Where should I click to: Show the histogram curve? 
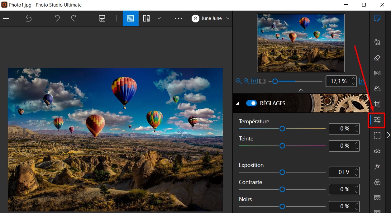click(362, 81)
